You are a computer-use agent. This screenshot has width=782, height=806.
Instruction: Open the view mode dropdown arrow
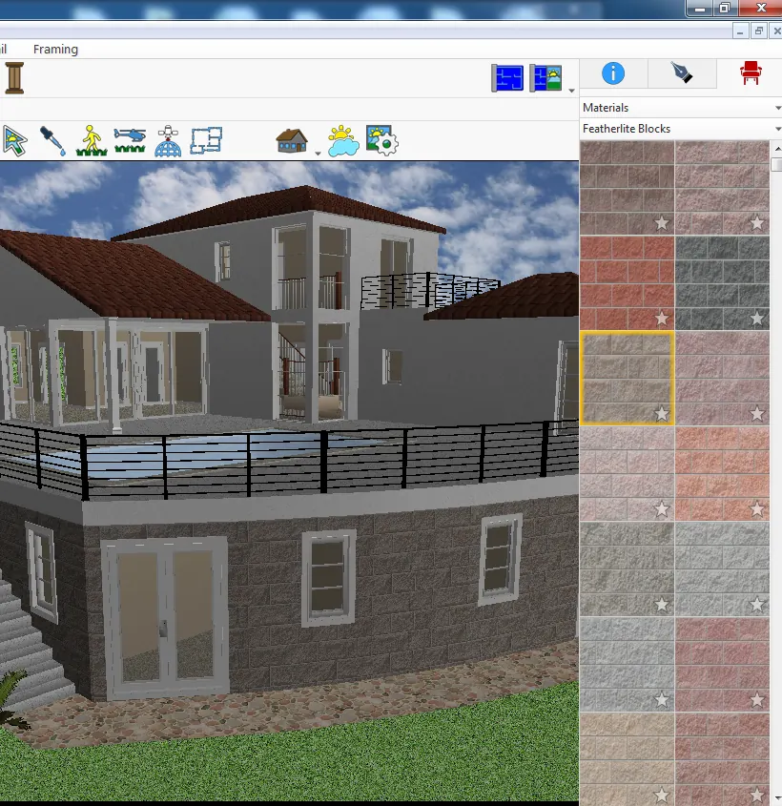[571, 91]
